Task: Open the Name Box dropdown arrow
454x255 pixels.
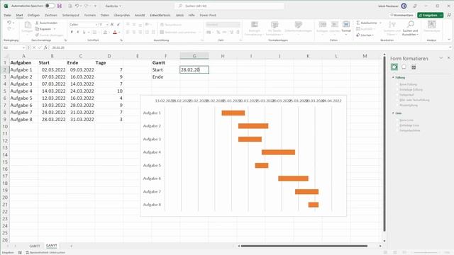Action: [23, 47]
